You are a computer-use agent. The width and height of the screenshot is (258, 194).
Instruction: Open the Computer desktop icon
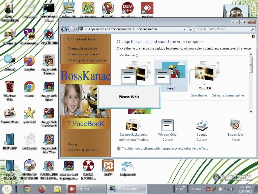pyautogui.click(x=10, y=37)
